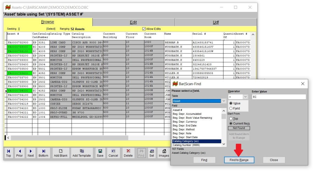Click Add Blank record icon

61,153
